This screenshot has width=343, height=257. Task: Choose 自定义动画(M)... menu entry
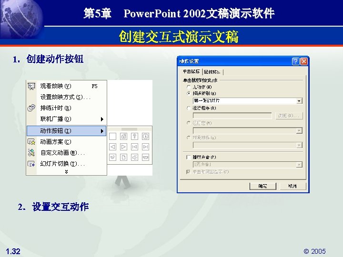(x=67, y=153)
